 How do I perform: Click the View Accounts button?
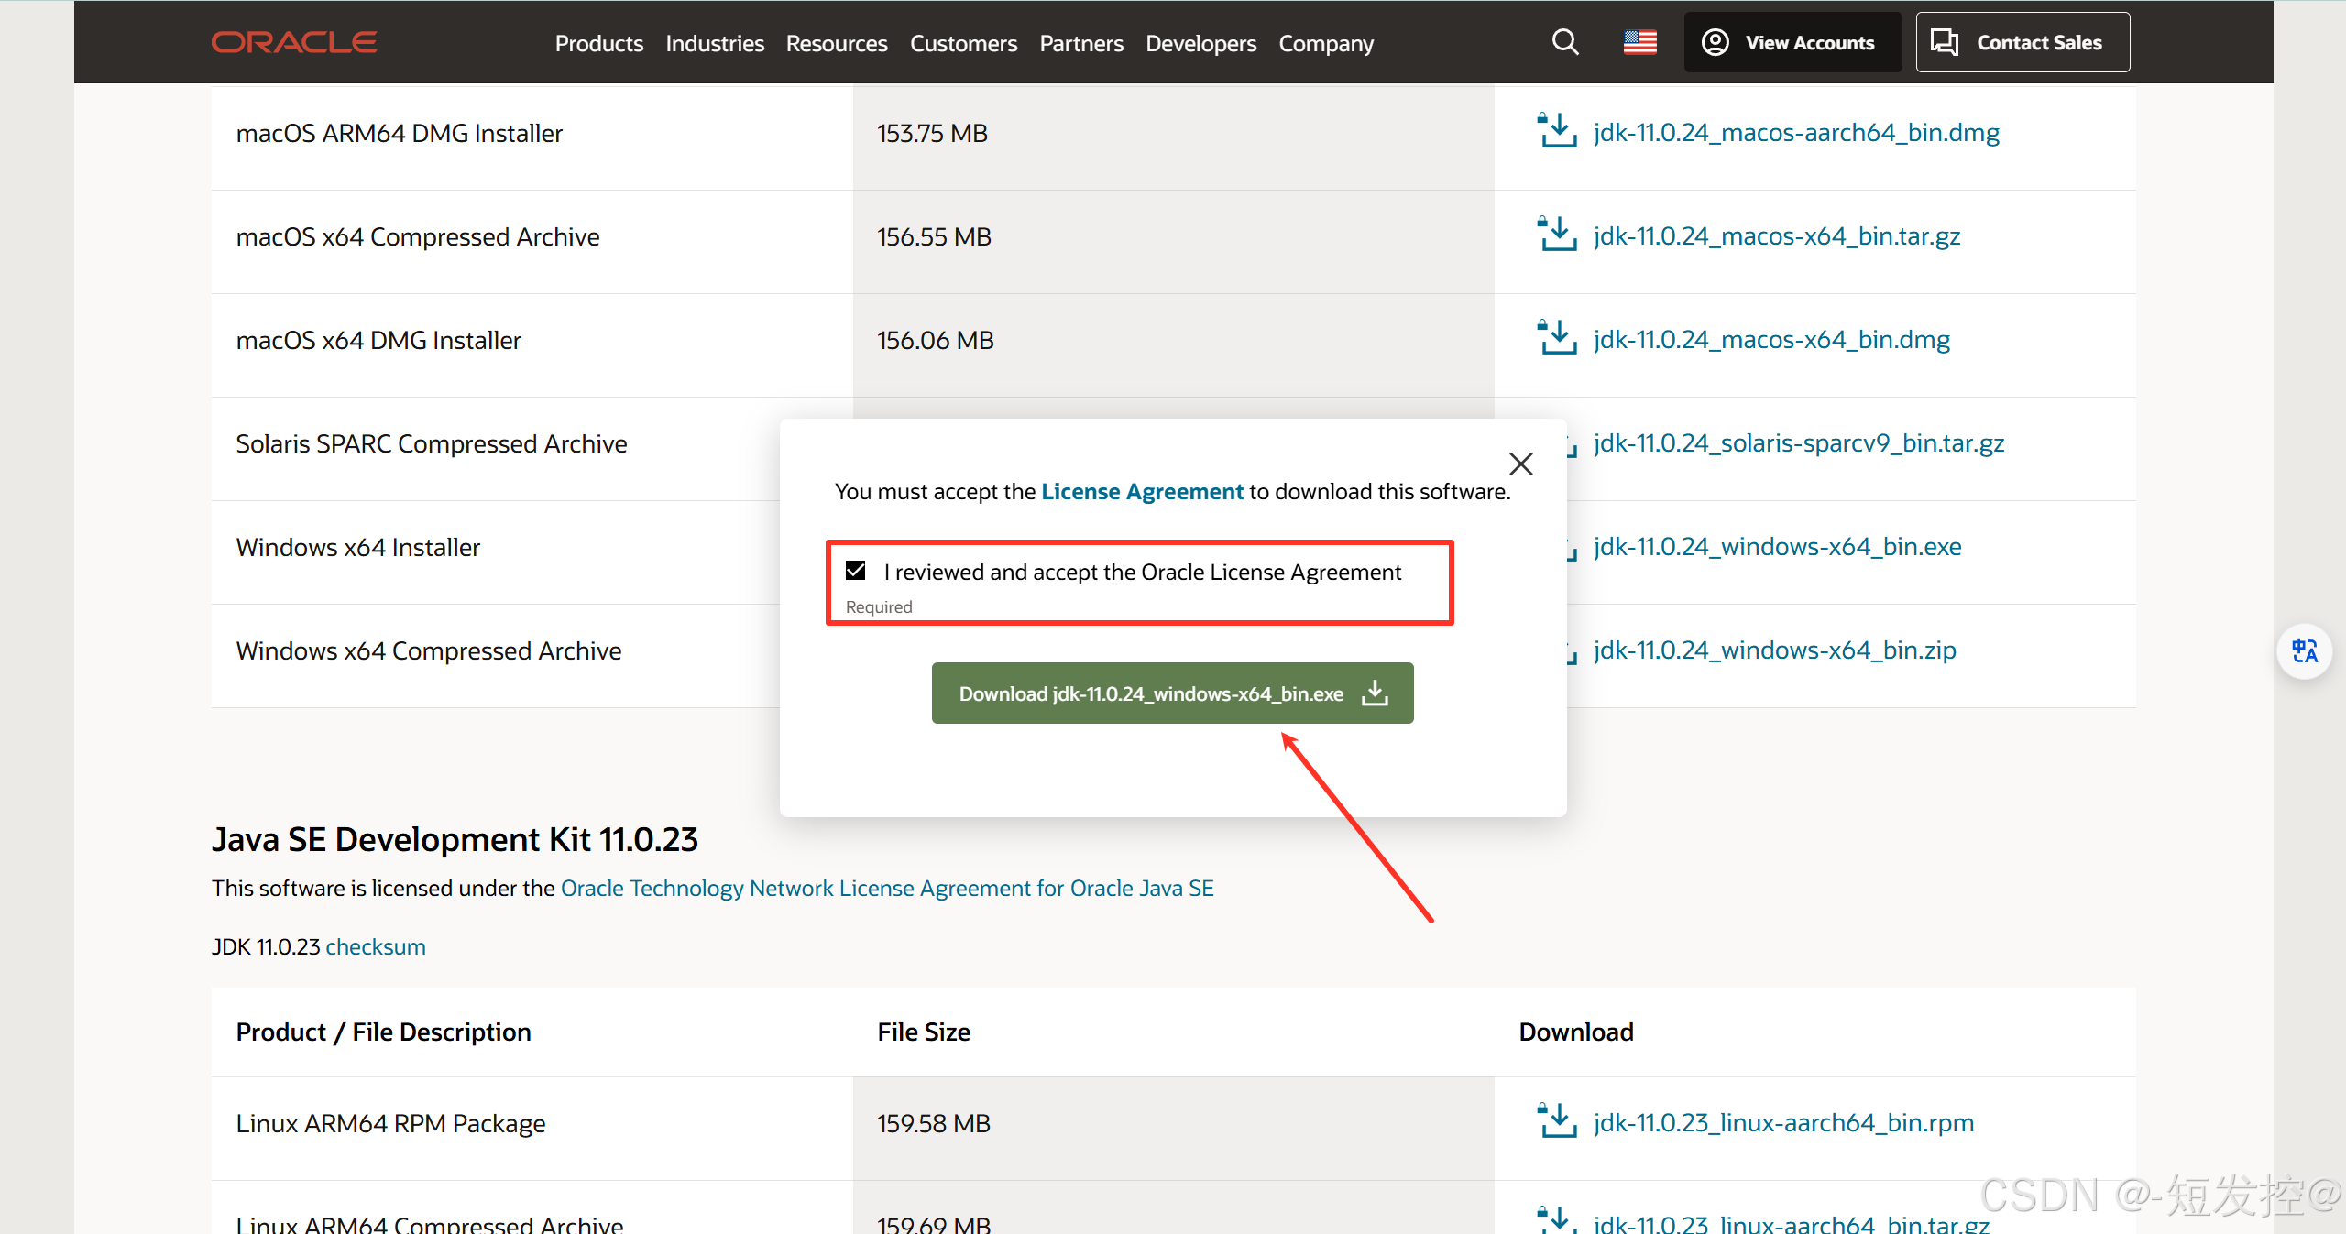(1792, 42)
